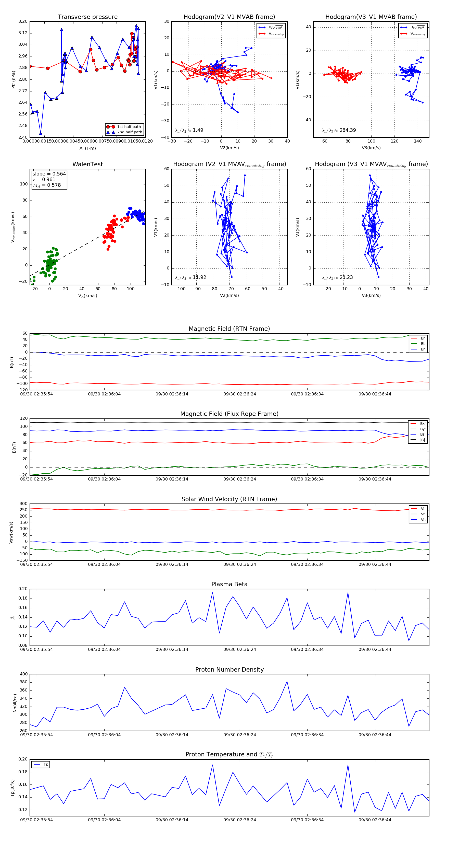Viewport: 459px width, 843px height.
Task: Click the '|B|' legend entry
Action: click(x=418, y=440)
